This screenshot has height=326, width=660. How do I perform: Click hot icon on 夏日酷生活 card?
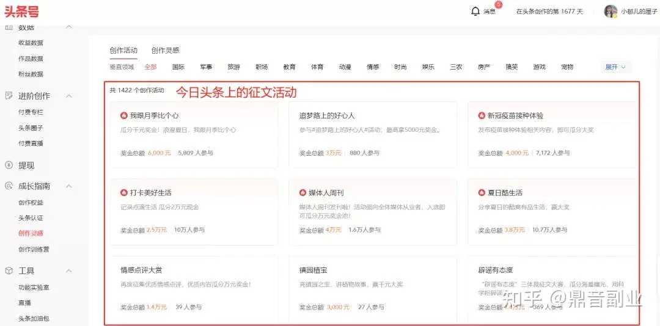[482, 193]
